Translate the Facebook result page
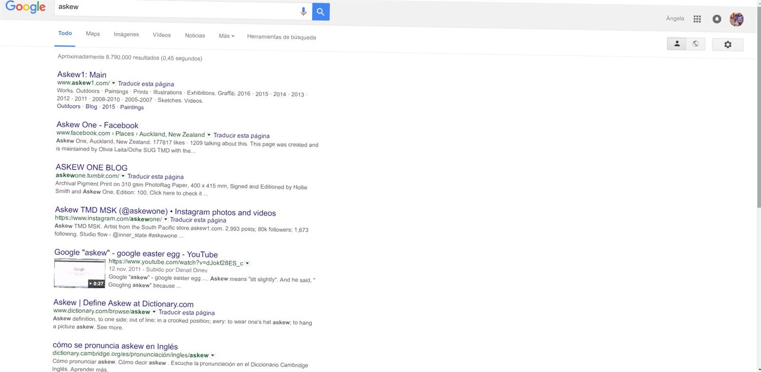Screen dimensions: 761x372 pos(242,136)
